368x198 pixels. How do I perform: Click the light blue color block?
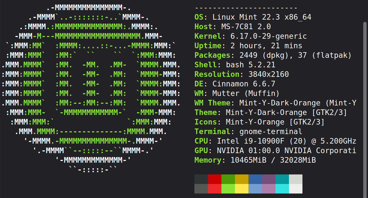pos(255,189)
